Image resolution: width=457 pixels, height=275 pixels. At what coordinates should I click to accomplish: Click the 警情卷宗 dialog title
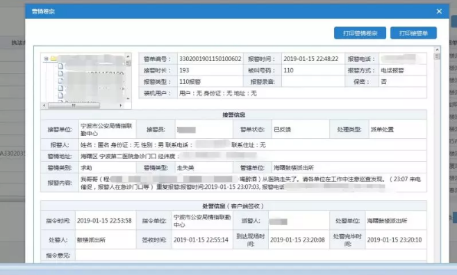(43, 11)
